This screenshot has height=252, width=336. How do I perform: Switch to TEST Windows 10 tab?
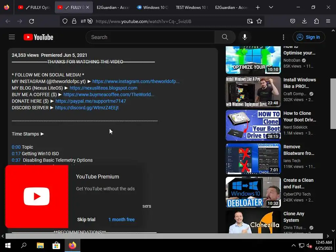pyautogui.click(x=192, y=8)
